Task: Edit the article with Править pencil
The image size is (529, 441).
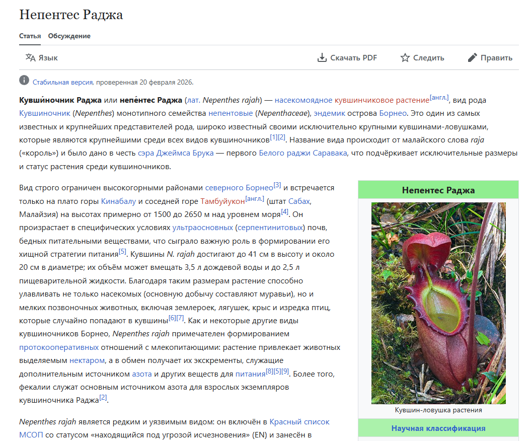Action: 490,58
